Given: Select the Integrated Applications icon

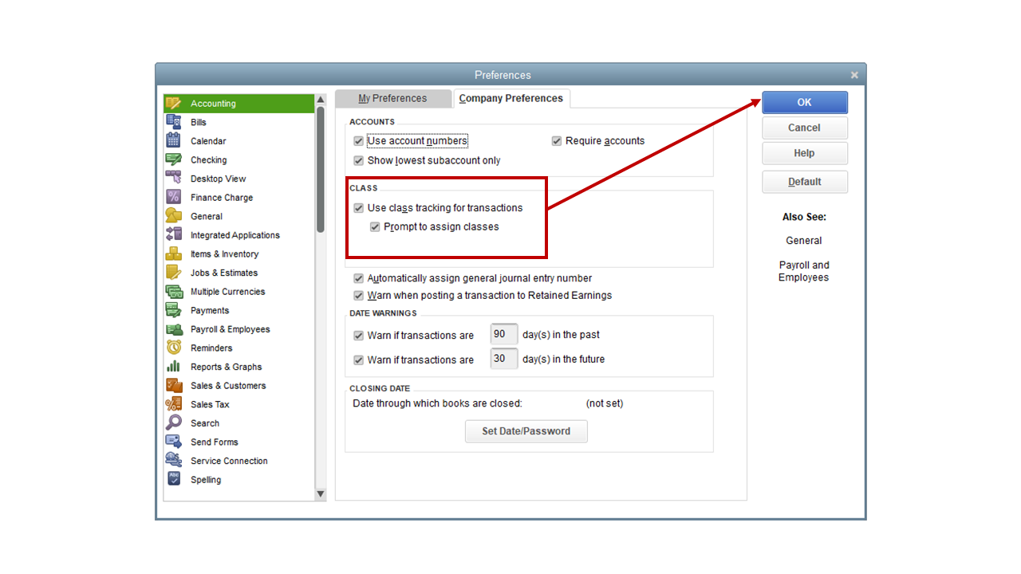Looking at the screenshot, I should [x=173, y=235].
